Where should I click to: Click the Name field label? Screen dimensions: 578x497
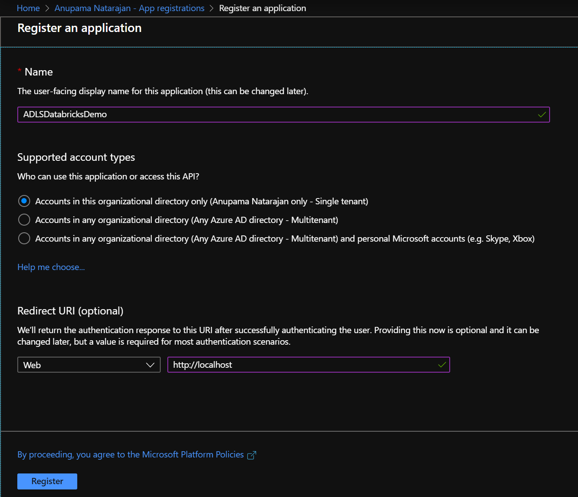pyautogui.click(x=39, y=72)
